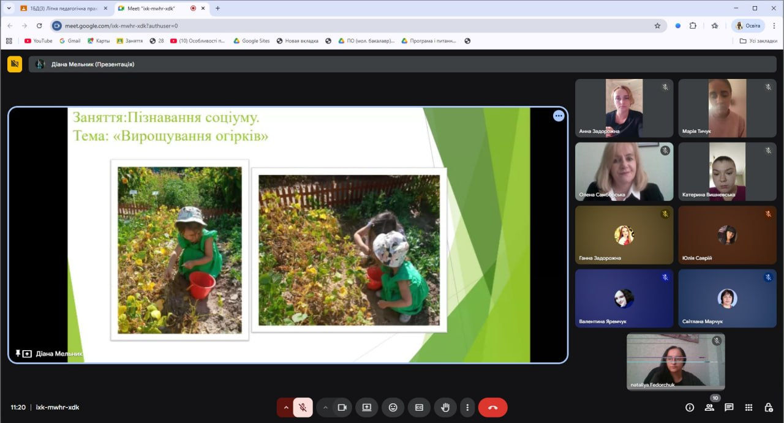Select Світлана Марчук participant tile
Viewport: 784px width, 423px height.
[727, 299]
